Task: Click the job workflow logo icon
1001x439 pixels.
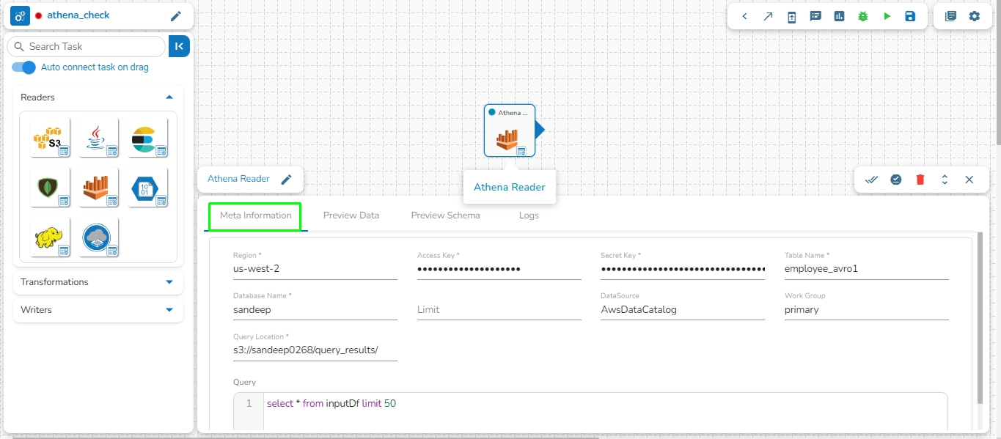Action: 21,15
